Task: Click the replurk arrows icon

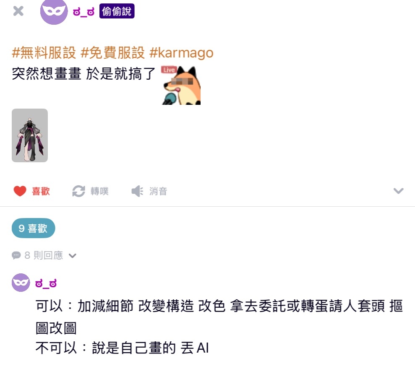Action: click(x=78, y=191)
